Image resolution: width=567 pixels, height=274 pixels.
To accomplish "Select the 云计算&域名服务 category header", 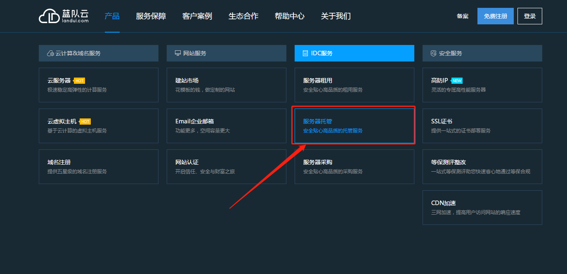I will 99,53.
